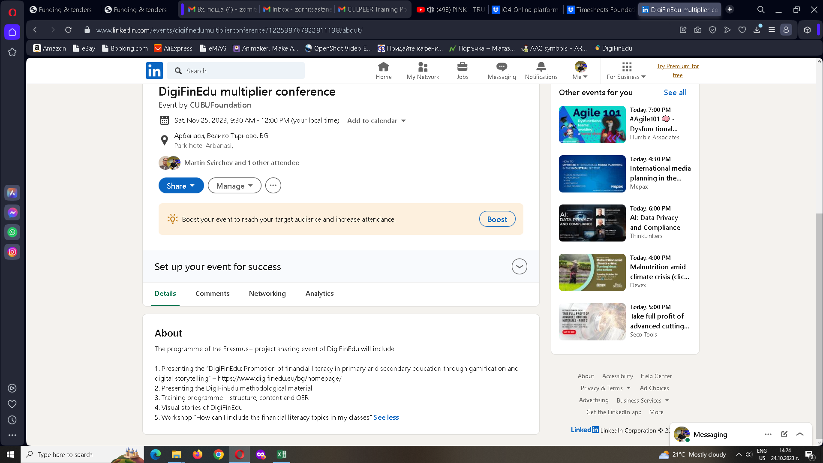The image size is (823, 463).
Task: Open Windows notification center
Action: [810, 454]
